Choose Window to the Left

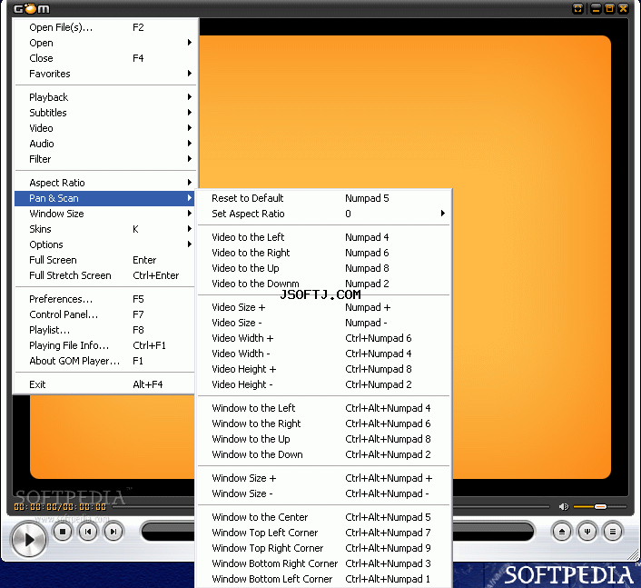tap(324, 408)
